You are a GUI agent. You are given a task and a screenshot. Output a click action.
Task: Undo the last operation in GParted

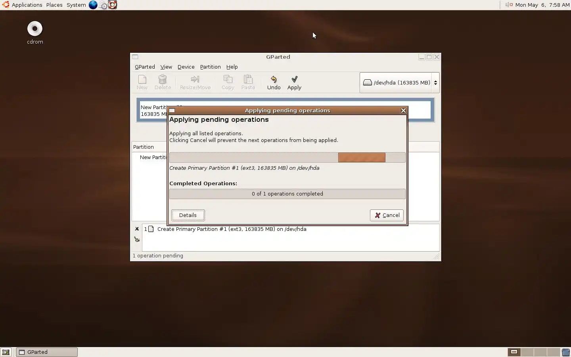coord(274,83)
